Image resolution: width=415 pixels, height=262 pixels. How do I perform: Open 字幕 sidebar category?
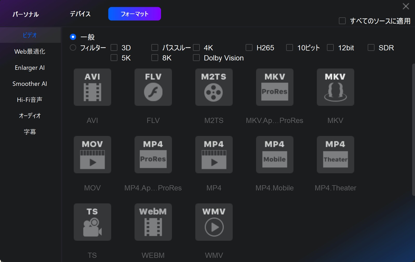[30, 132]
